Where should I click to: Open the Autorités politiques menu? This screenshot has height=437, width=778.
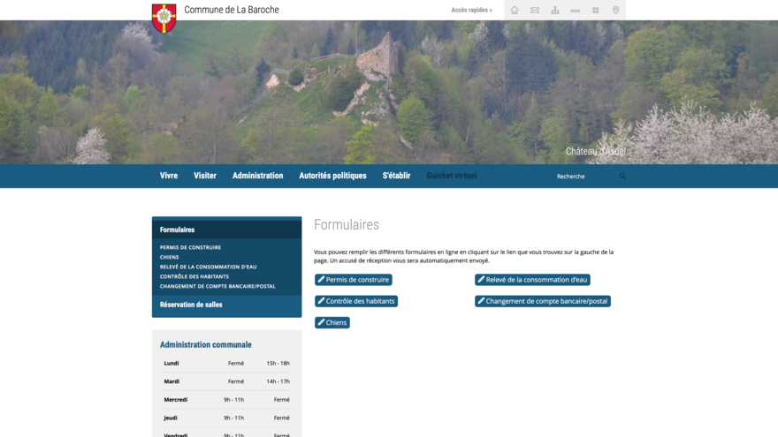click(332, 176)
